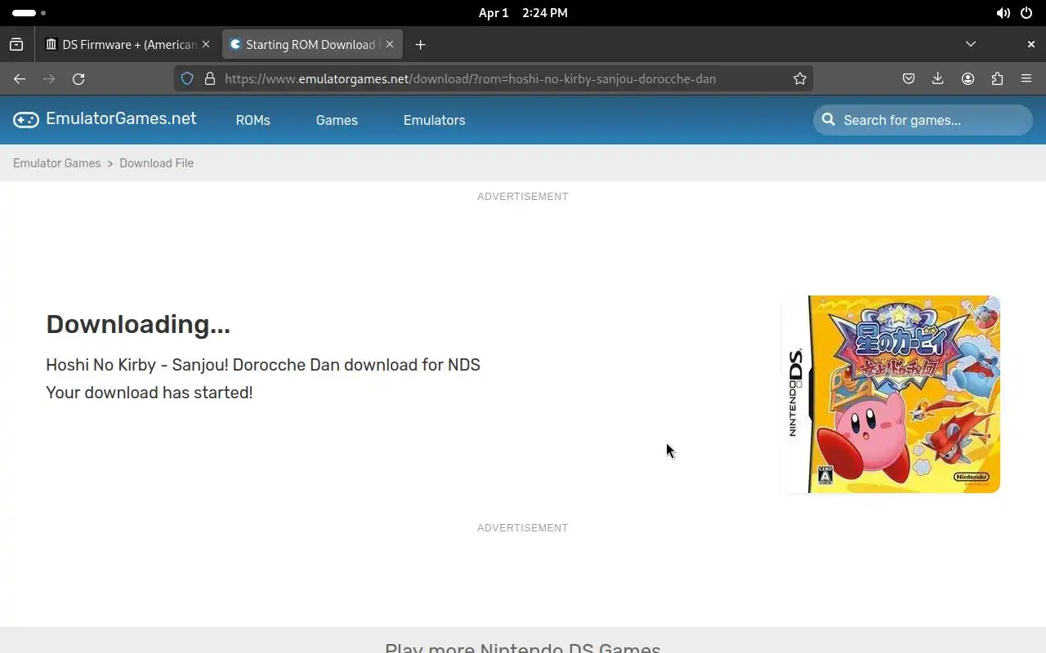
Task: Click the Kirby game cover image
Action: pyautogui.click(x=891, y=394)
